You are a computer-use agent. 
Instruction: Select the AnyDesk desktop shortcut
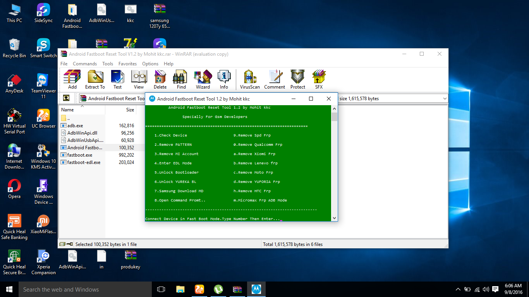pyautogui.click(x=14, y=84)
